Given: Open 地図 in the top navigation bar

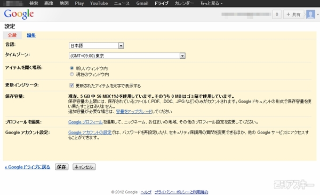Looking at the screenshot, I should [64, 3].
